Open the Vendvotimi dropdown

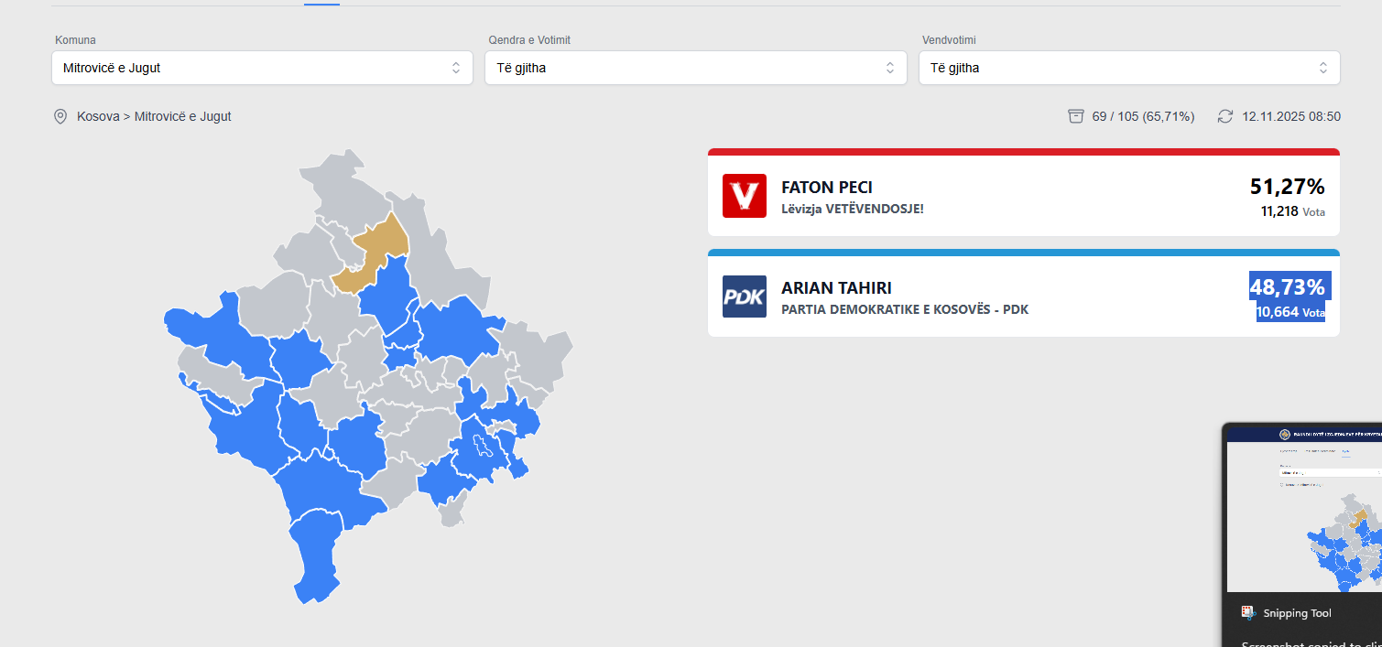(x=1128, y=68)
